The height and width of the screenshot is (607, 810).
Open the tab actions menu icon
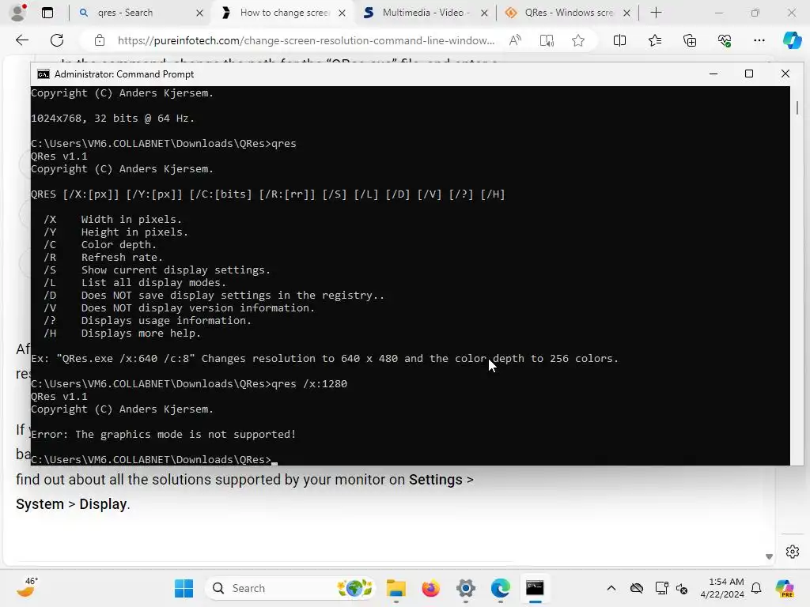click(x=47, y=13)
